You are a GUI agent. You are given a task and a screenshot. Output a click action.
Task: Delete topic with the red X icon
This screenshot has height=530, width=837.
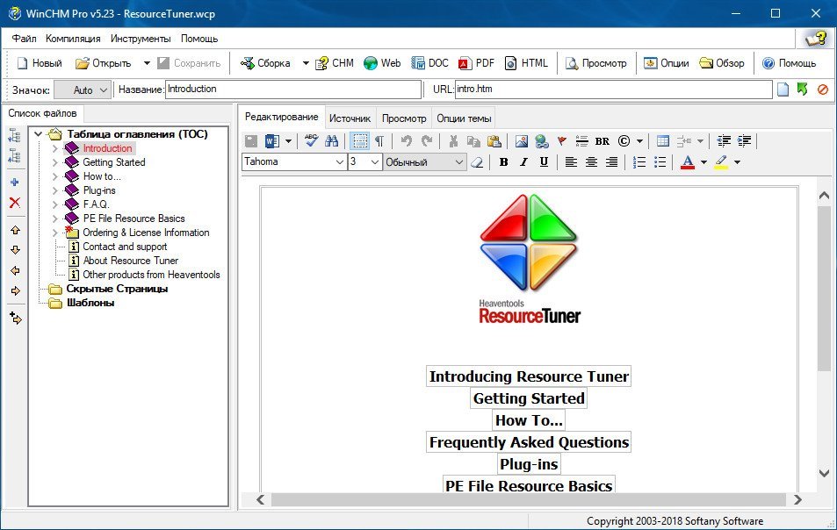point(15,203)
